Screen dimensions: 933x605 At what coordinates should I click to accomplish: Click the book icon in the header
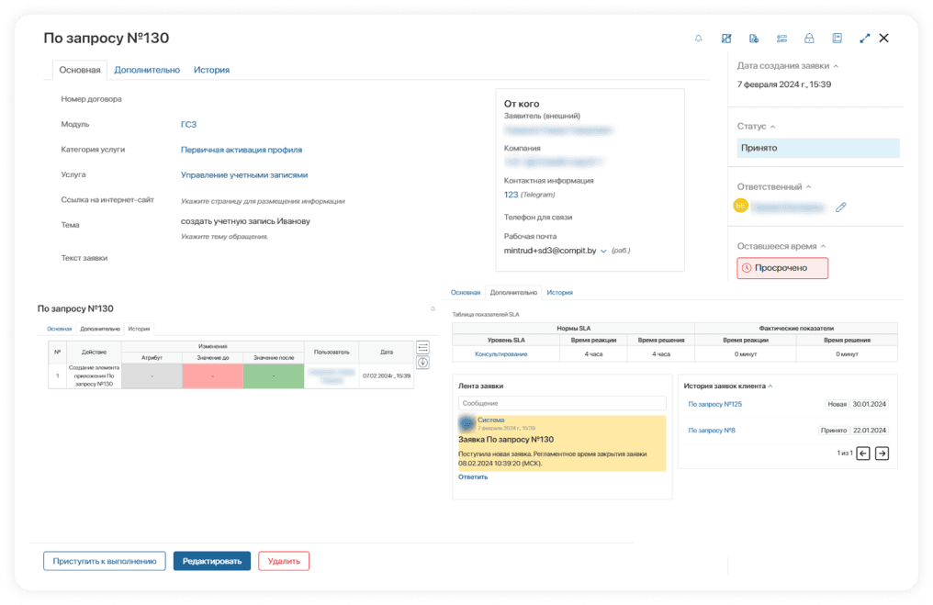pyautogui.click(x=837, y=39)
